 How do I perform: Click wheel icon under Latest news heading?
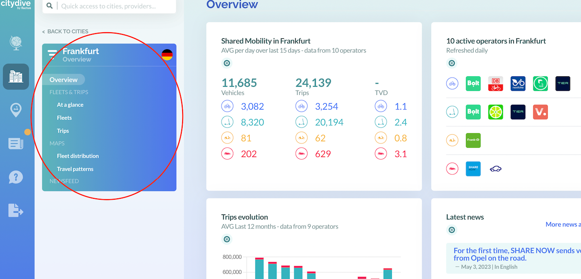coord(452,230)
